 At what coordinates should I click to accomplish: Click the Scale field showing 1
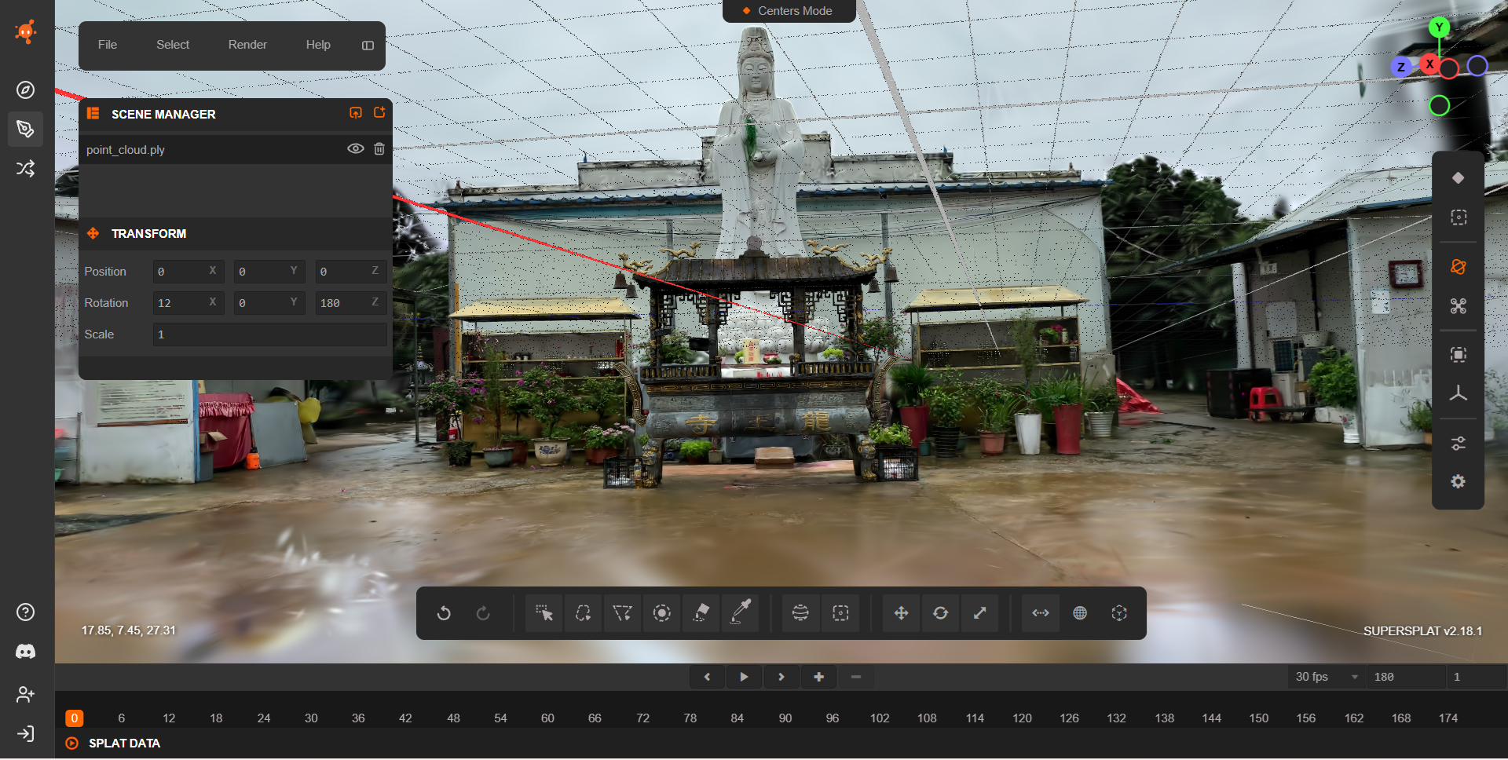[x=269, y=334]
